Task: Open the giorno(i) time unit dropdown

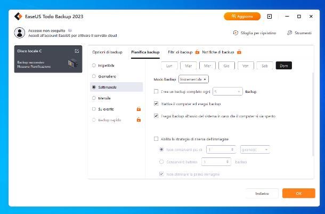Action: [x=255, y=149]
